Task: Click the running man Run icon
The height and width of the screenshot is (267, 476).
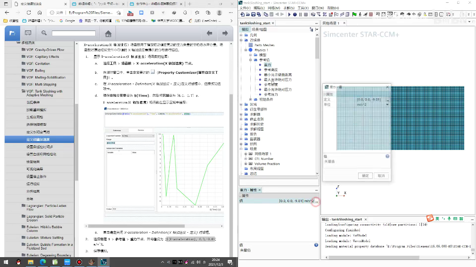Action: (366, 14)
